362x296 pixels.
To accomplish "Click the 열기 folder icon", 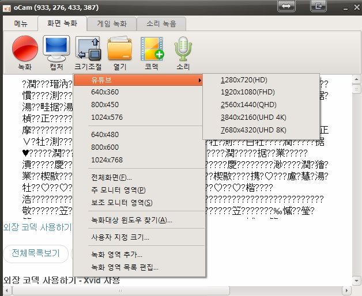I will click(119, 48).
